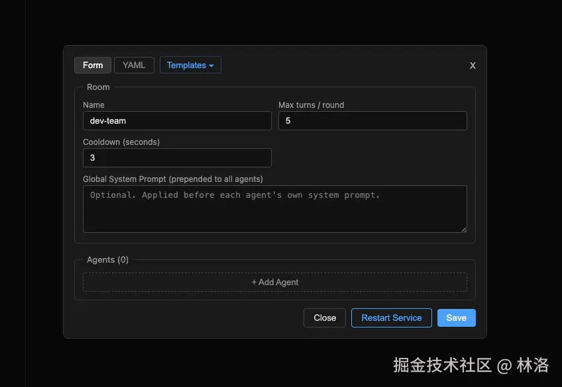Close dialog with the X icon

pos(473,65)
